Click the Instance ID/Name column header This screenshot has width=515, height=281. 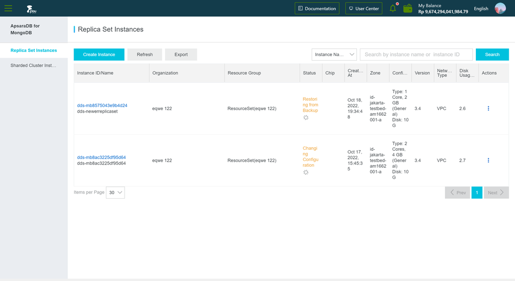(x=95, y=73)
